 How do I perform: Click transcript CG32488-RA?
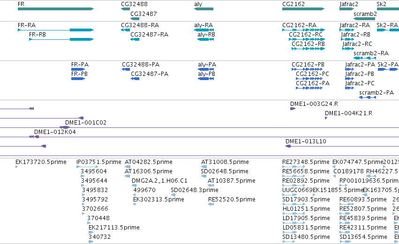126,30
